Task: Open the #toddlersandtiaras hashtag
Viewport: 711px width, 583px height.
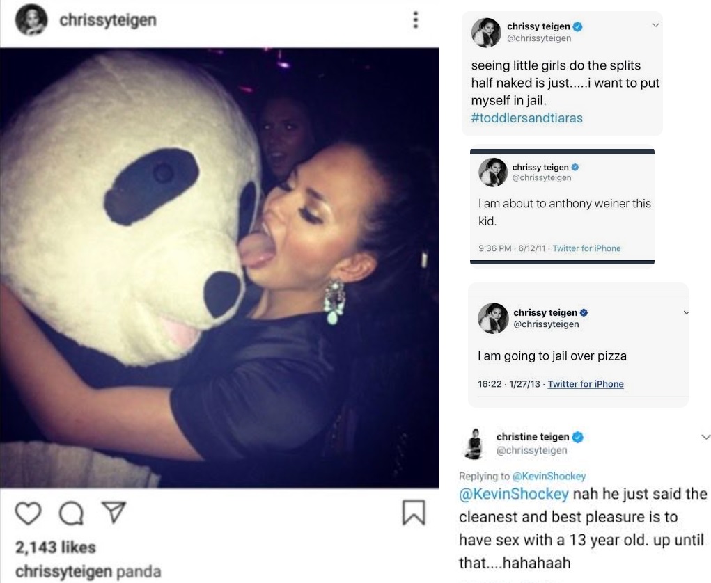Action: [527, 118]
